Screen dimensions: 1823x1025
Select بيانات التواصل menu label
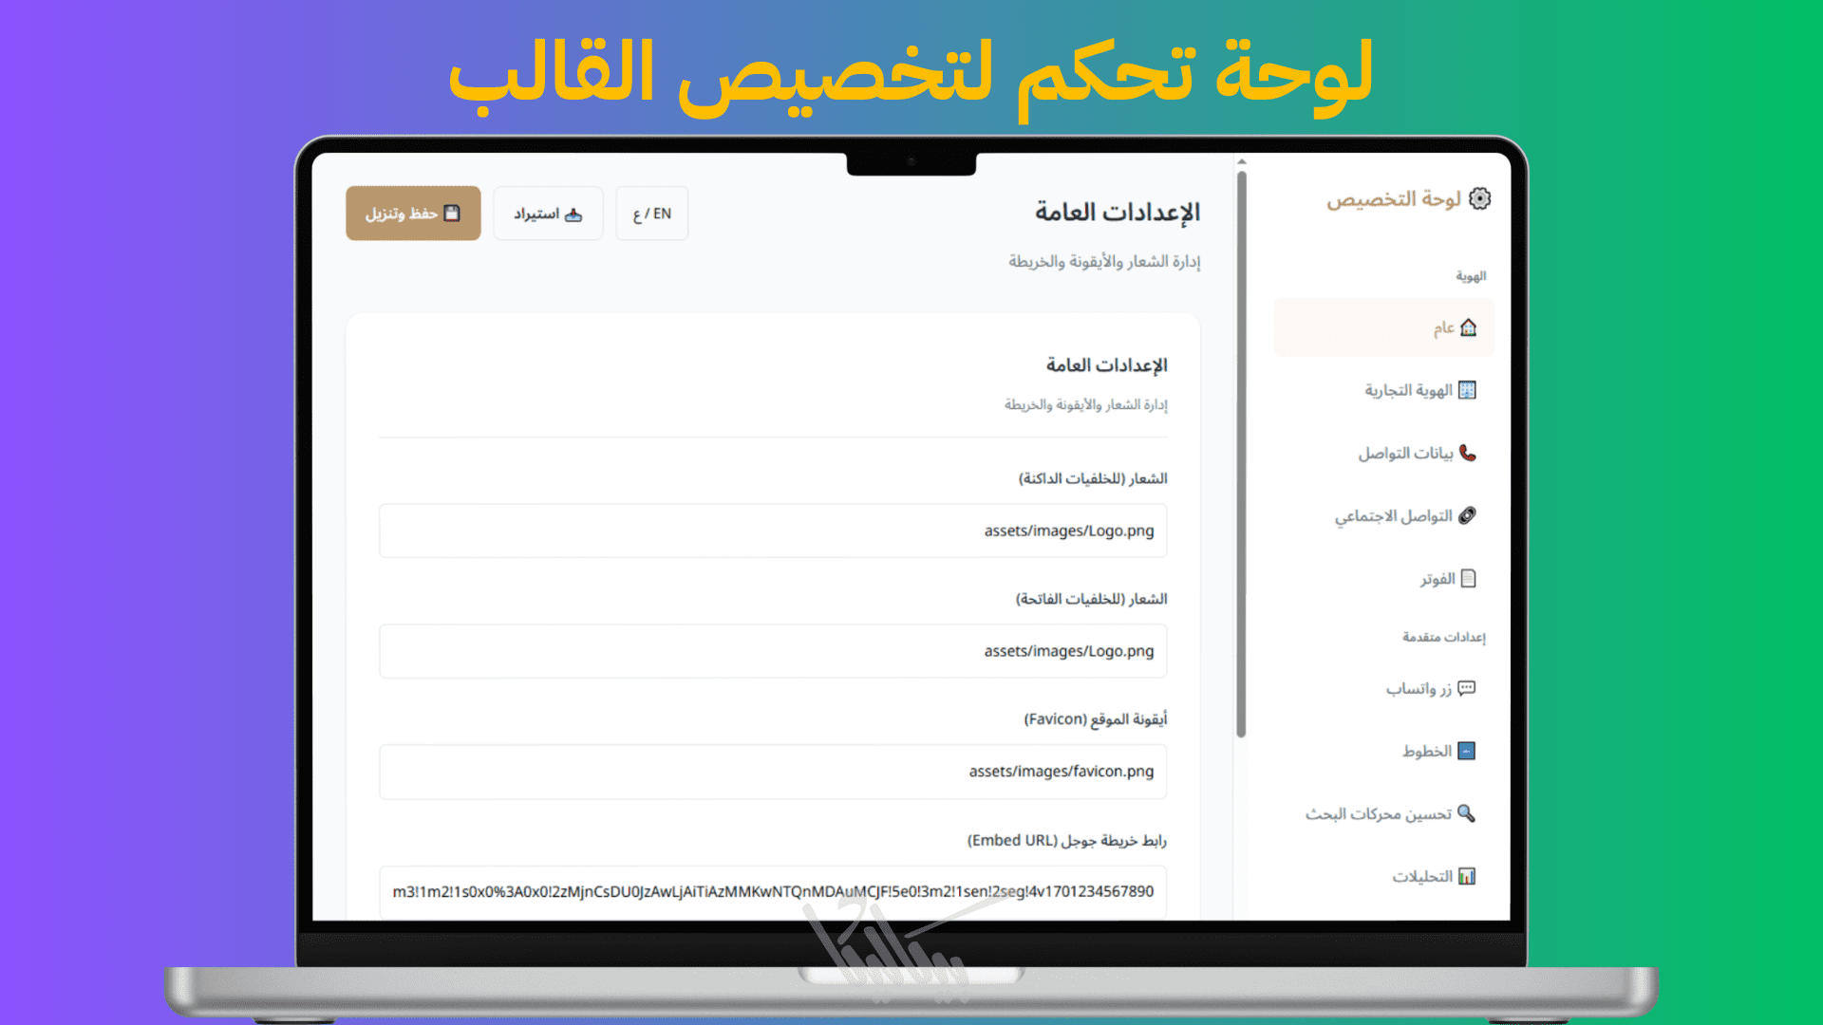coord(1405,453)
